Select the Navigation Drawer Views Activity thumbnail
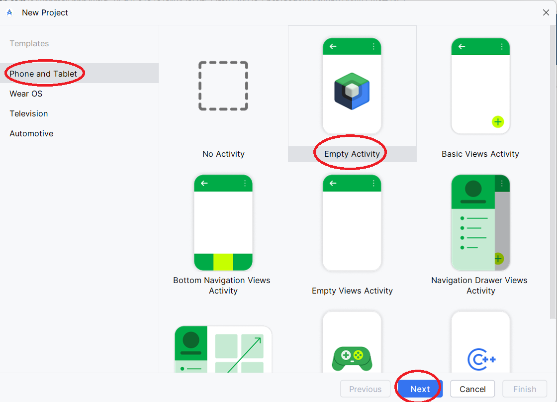This screenshot has height=402, width=557. coord(480,222)
